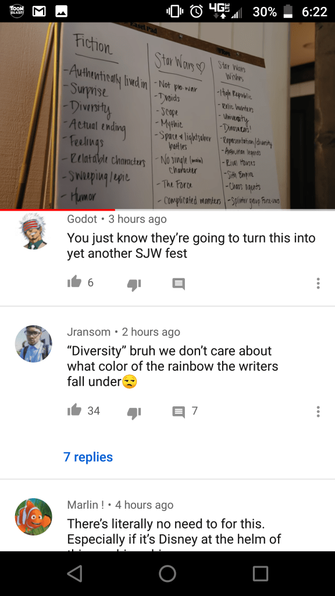Open reply icon on Jransom's comment

179,411
